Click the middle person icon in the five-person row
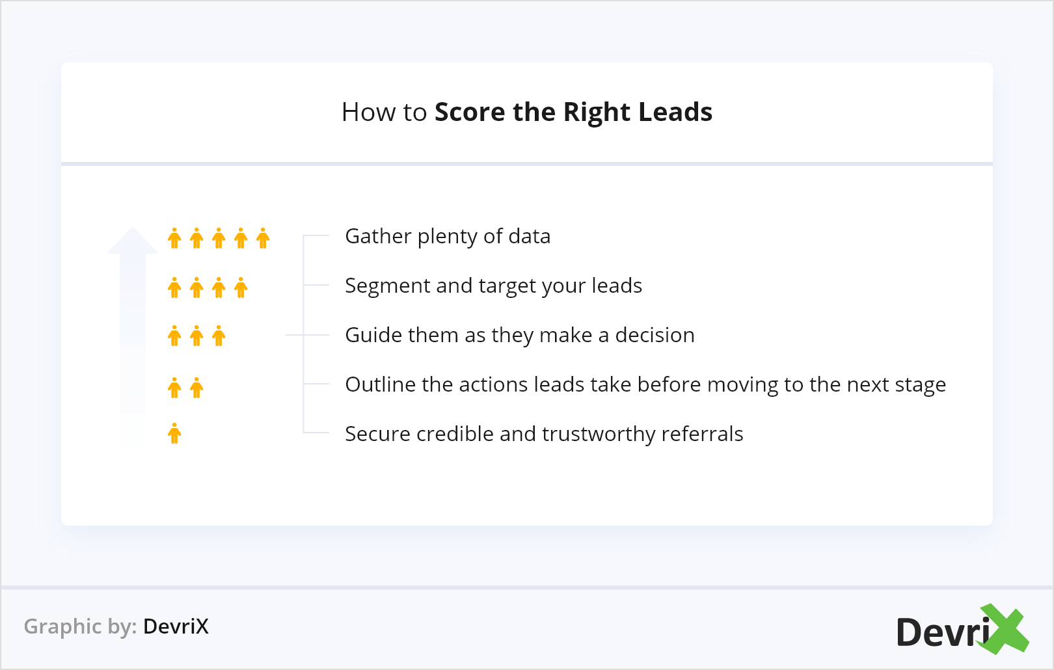The width and height of the screenshot is (1054, 670). click(x=219, y=238)
